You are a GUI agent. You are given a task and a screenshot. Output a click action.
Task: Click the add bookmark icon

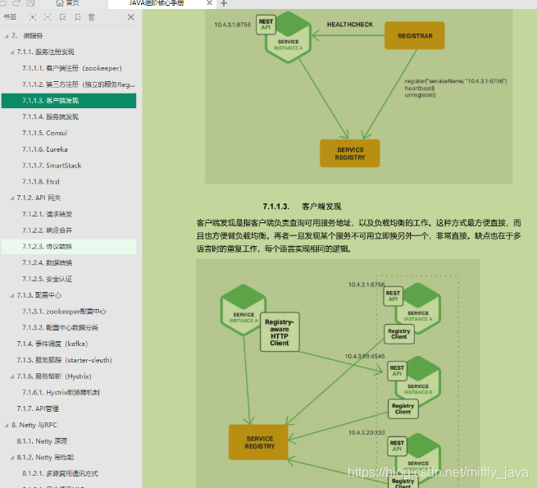(62, 17)
